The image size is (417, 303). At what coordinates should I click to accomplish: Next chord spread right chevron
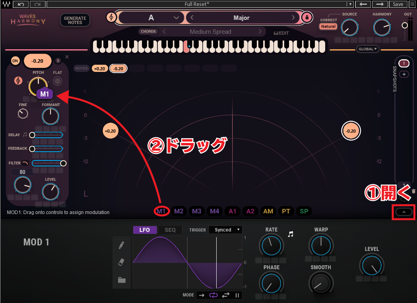click(260, 31)
